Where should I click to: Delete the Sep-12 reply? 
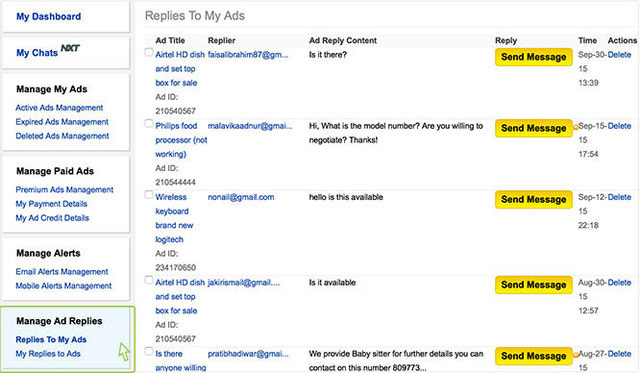coord(619,197)
